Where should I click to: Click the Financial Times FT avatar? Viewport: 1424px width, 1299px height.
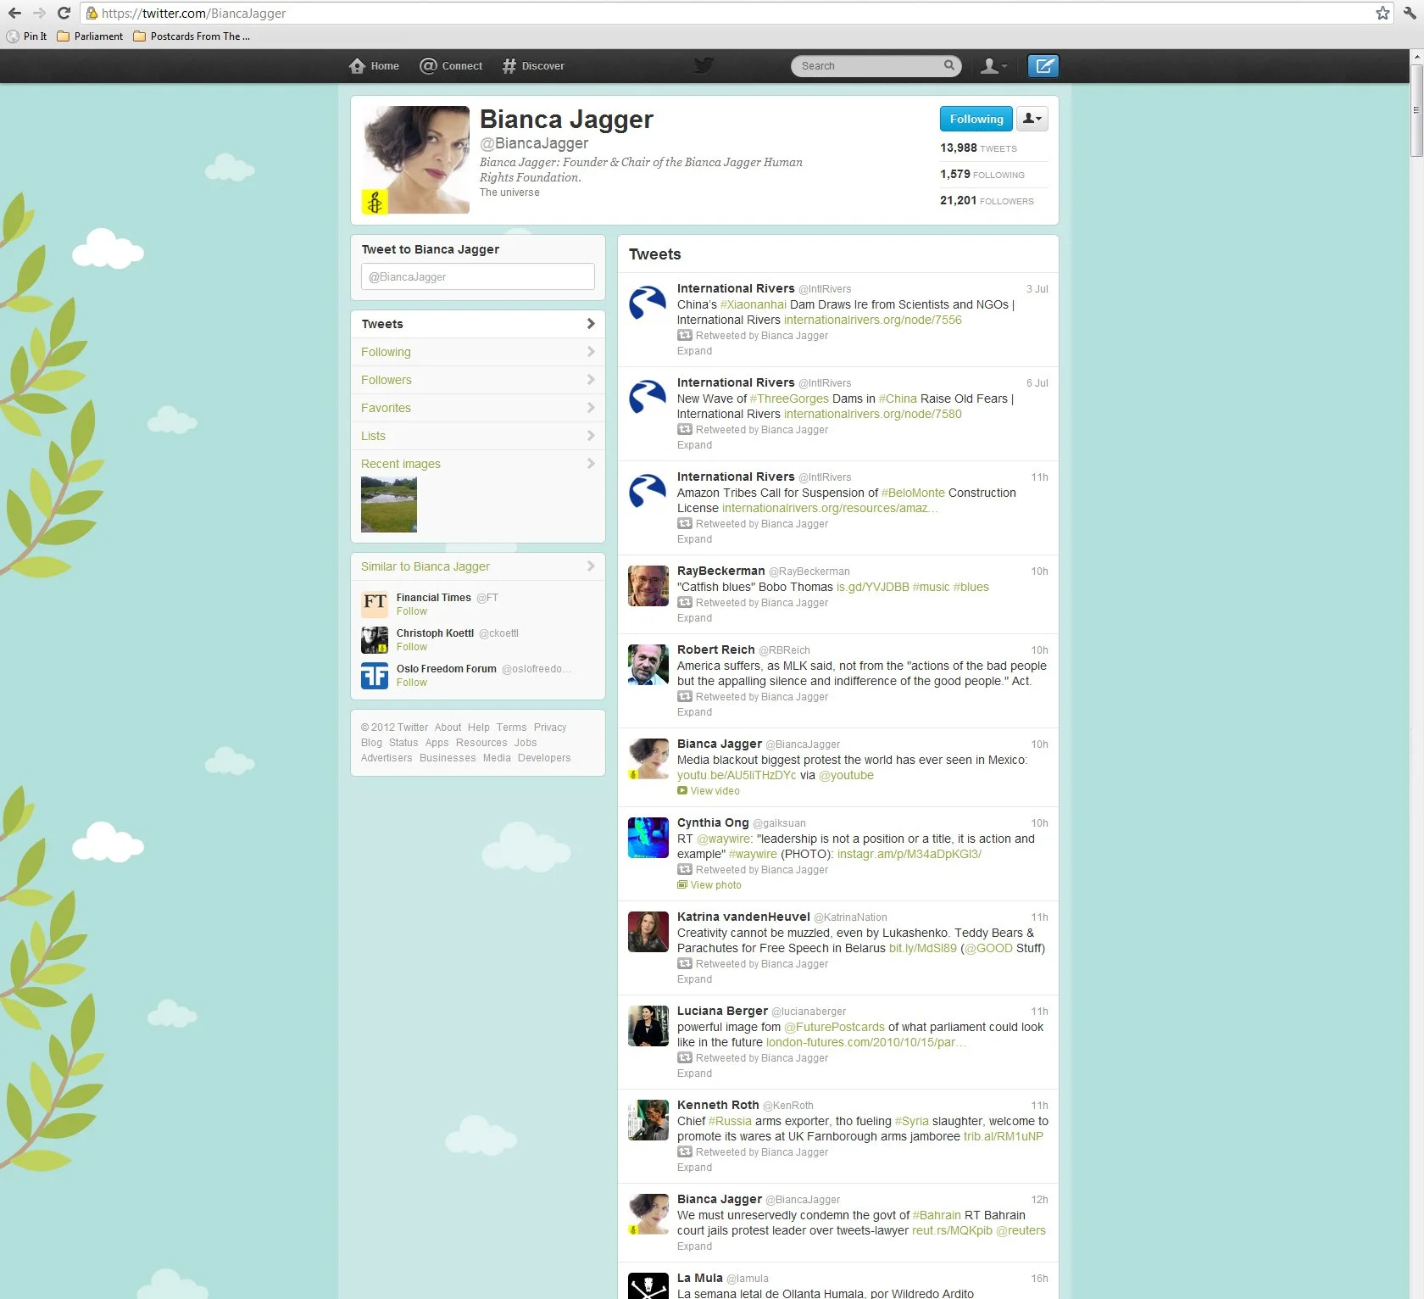(375, 604)
